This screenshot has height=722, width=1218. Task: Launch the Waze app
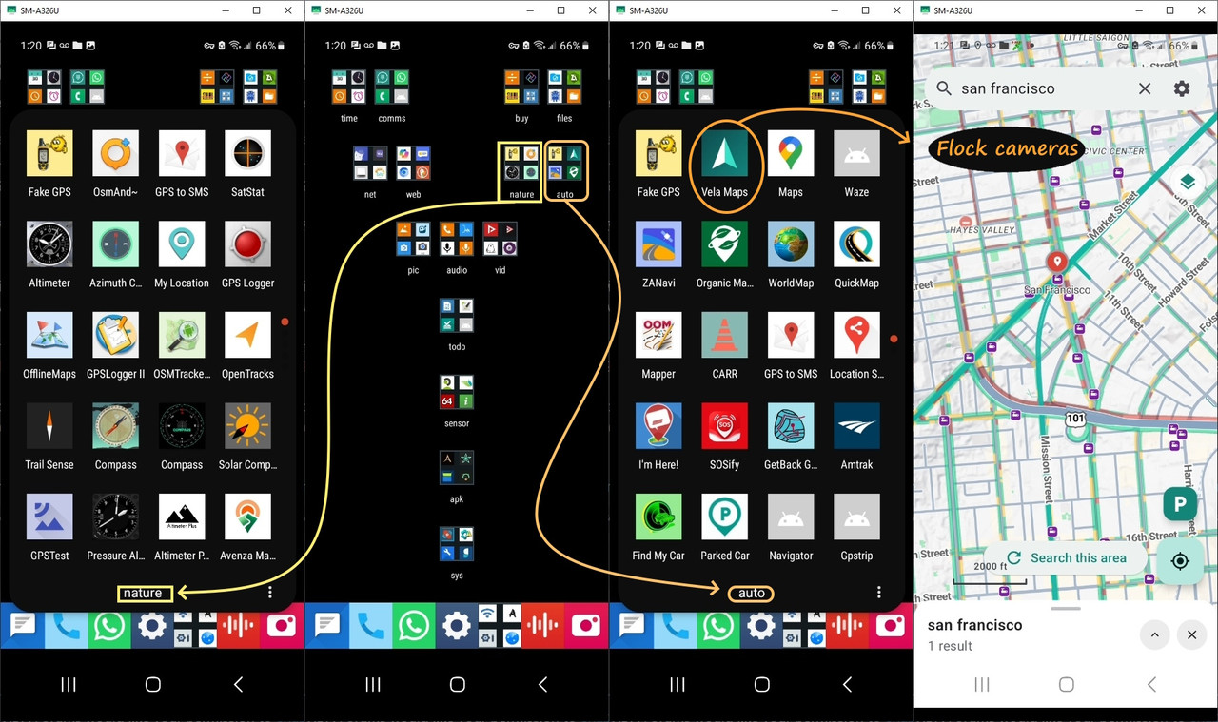[x=856, y=153]
